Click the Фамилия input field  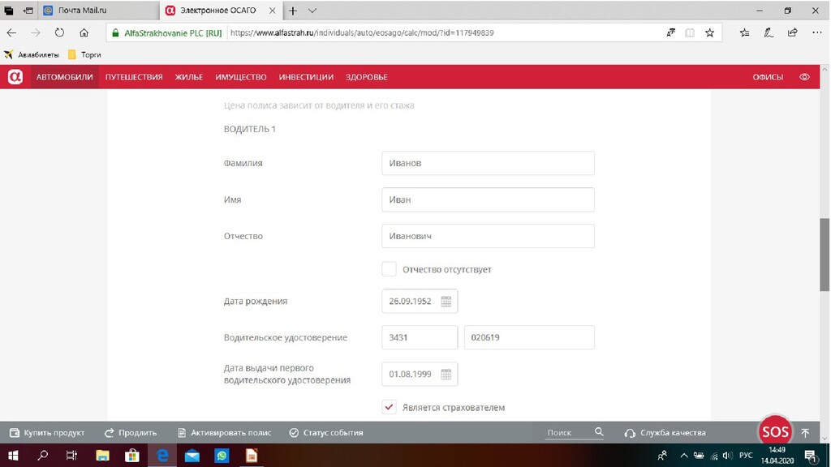pyautogui.click(x=488, y=163)
